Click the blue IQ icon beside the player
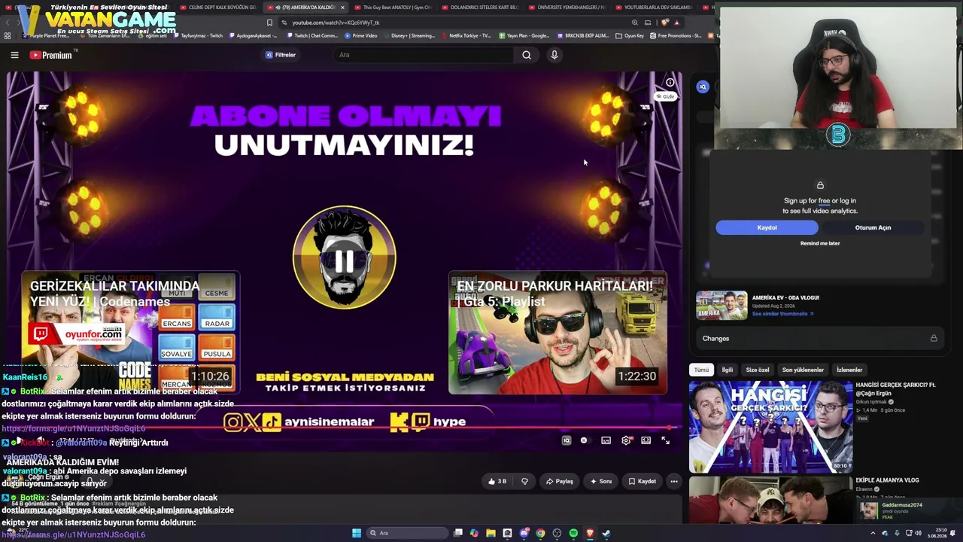The height and width of the screenshot is (542, 963). click(x=703, y=87)
